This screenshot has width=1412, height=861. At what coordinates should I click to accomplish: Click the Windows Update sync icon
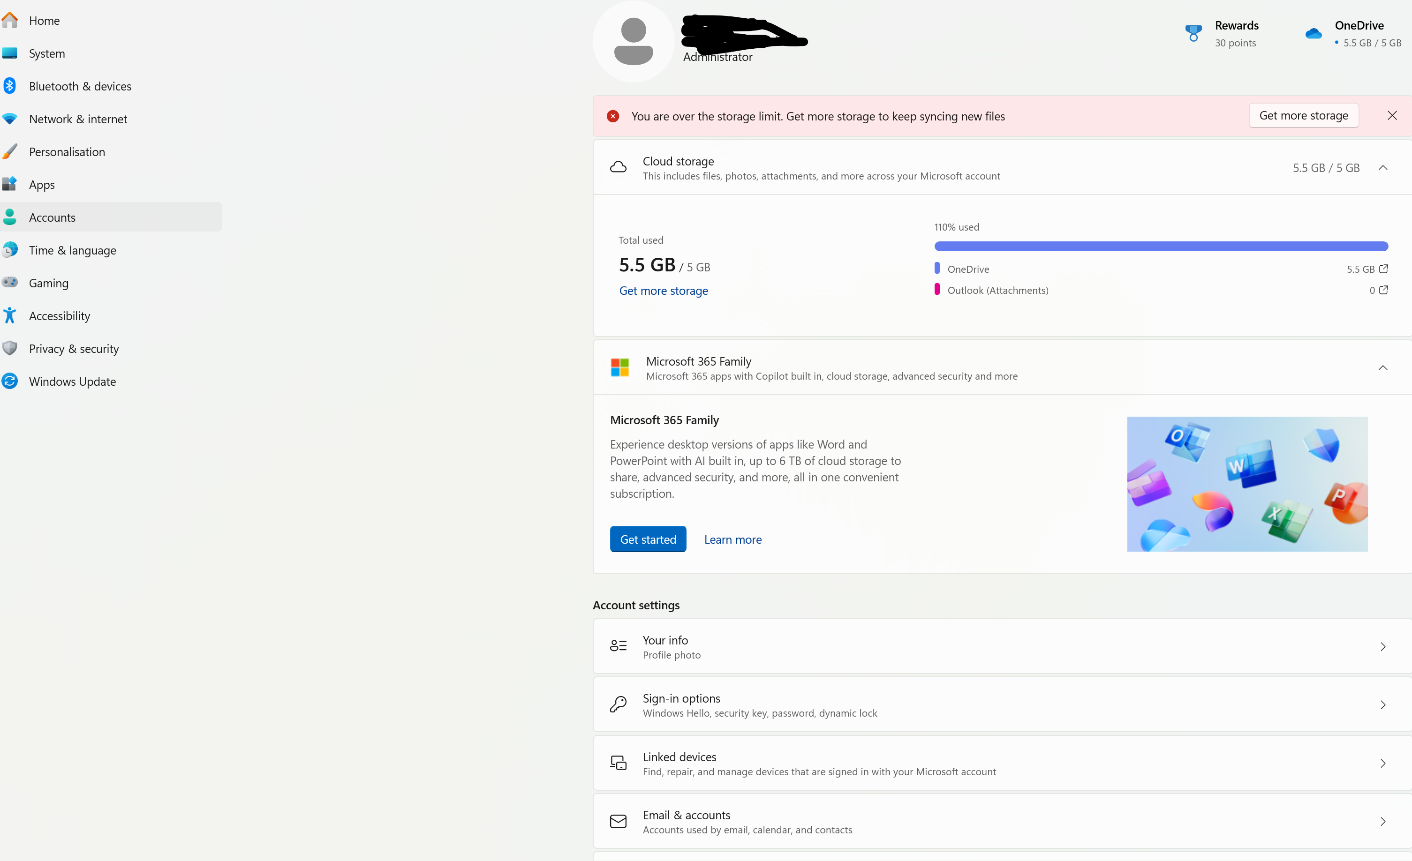(x=10, y=382)
